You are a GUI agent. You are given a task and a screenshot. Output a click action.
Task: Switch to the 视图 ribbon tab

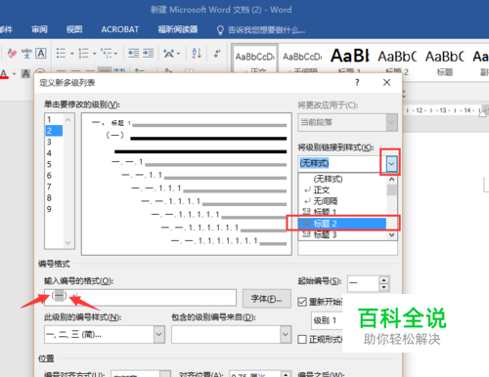pyautogui.click(x=74, y=29)
